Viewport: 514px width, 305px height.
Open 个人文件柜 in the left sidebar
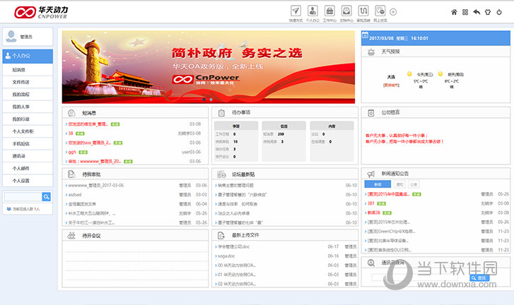click(28, 131)
